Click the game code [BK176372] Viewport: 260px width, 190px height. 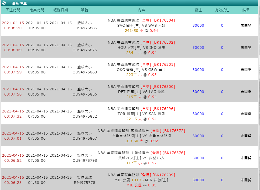[174, 131]
